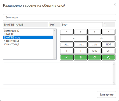
Task: Click the Затваряне button
Action: [106, 94]
